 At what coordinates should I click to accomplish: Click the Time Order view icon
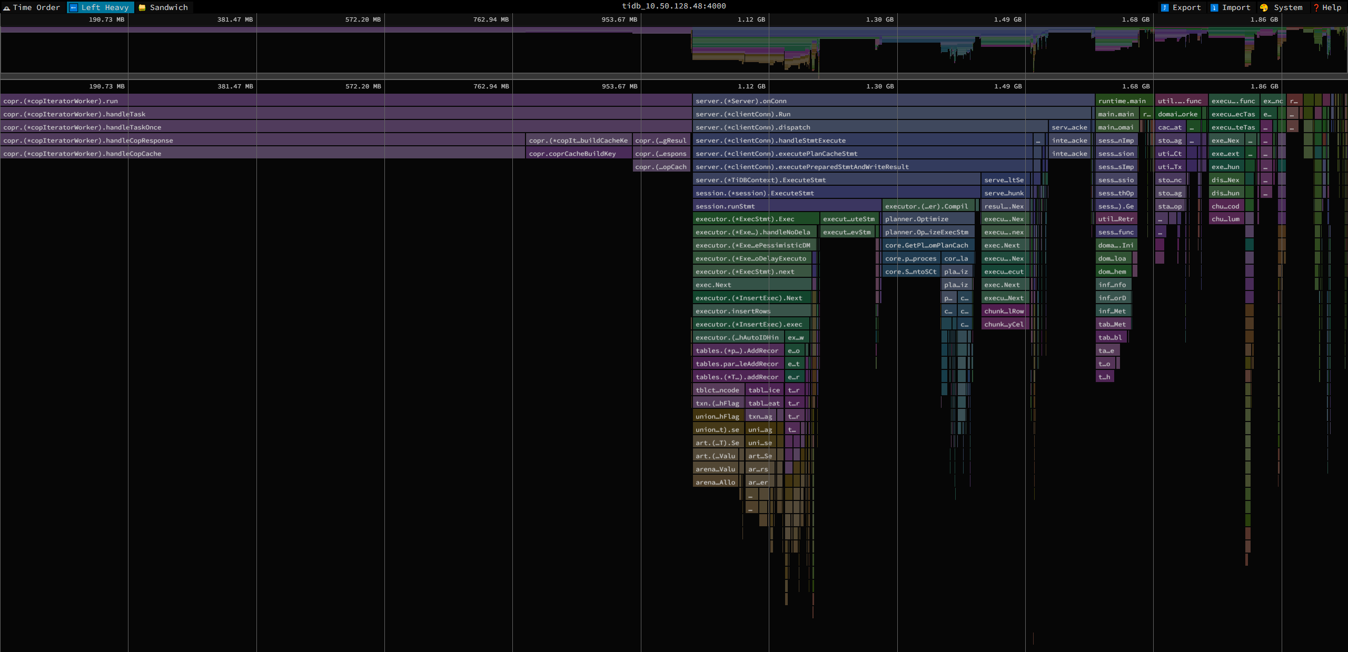pyautogui.click(x=6, y=7)
